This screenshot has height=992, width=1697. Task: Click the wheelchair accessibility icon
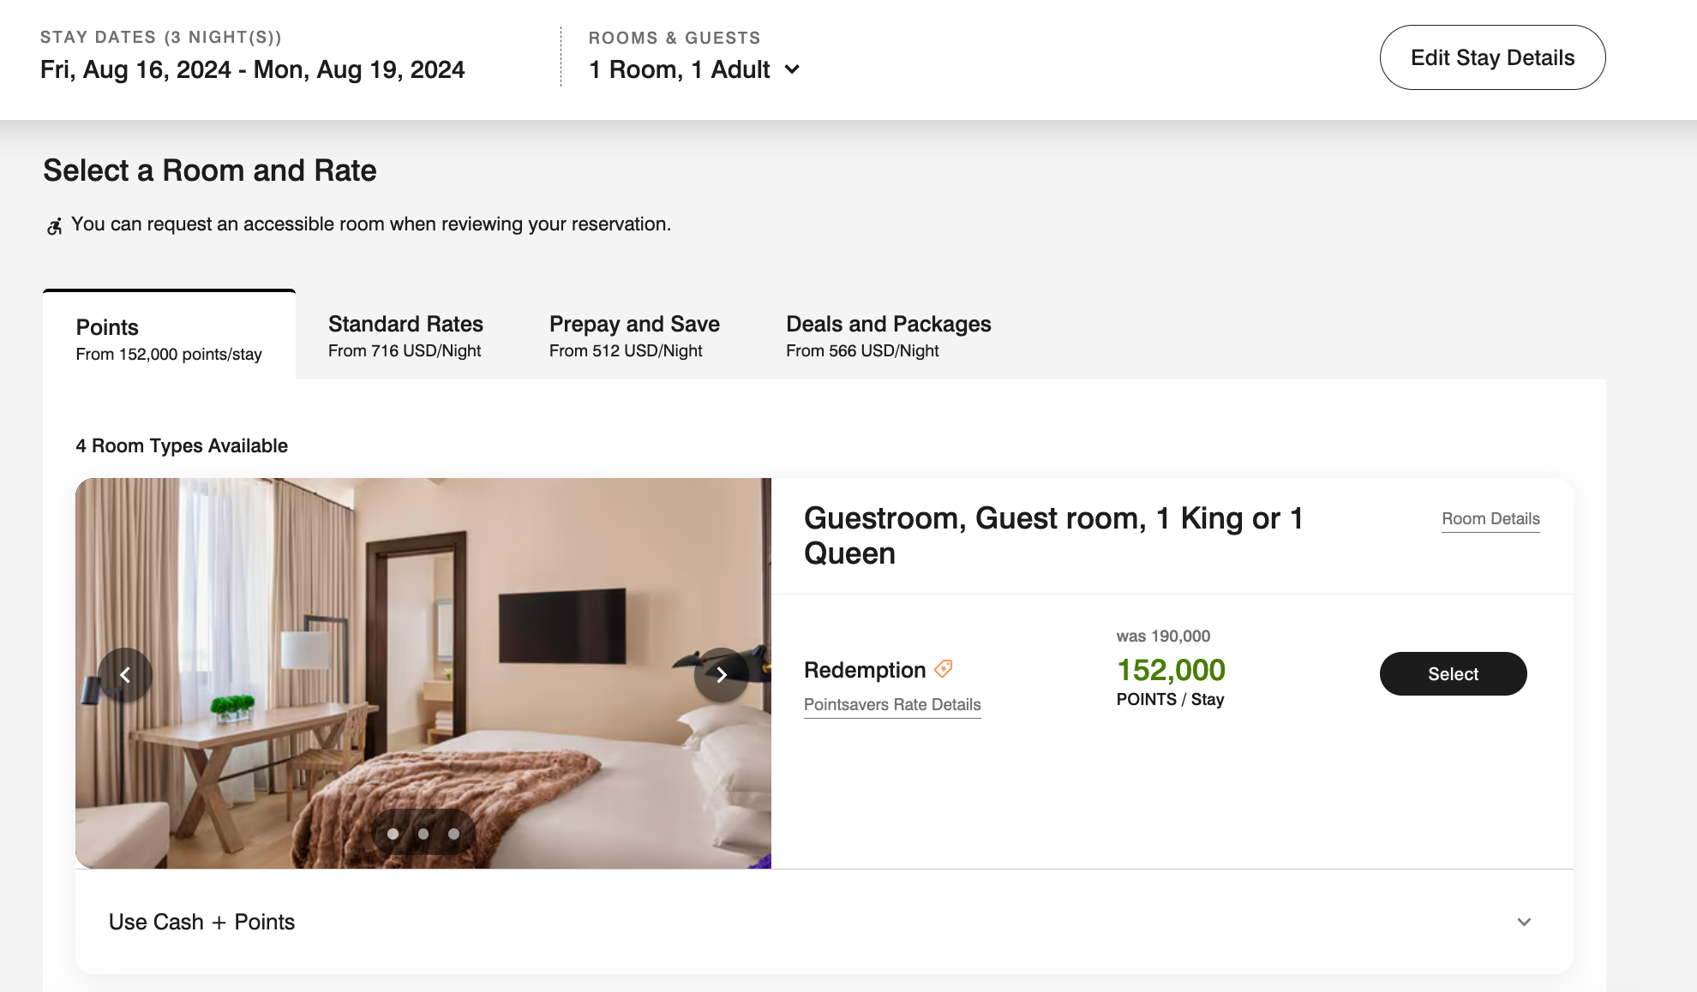coord(54,226)
